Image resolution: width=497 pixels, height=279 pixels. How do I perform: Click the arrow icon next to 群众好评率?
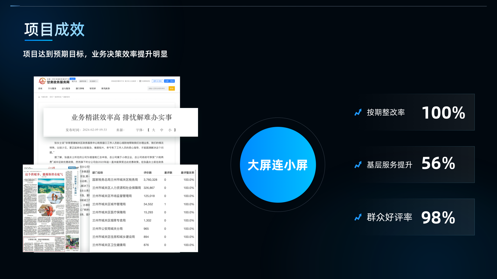click(x=358, y=217)
